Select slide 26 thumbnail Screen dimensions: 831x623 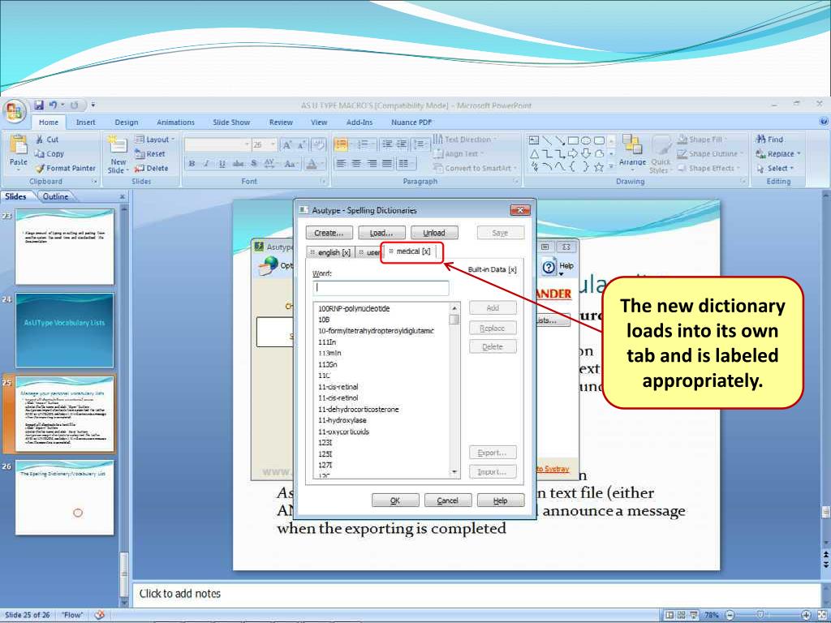65,497
